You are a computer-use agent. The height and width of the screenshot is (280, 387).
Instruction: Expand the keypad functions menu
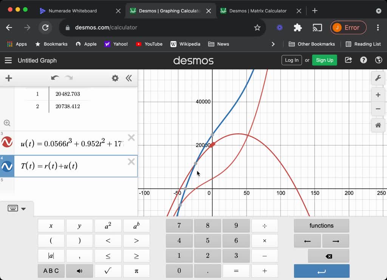coord(321,226)
